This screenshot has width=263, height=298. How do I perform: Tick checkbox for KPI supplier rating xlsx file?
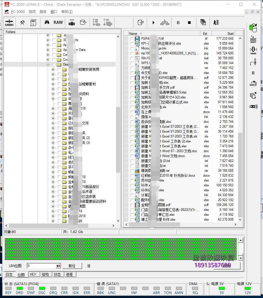coord(132,43)
